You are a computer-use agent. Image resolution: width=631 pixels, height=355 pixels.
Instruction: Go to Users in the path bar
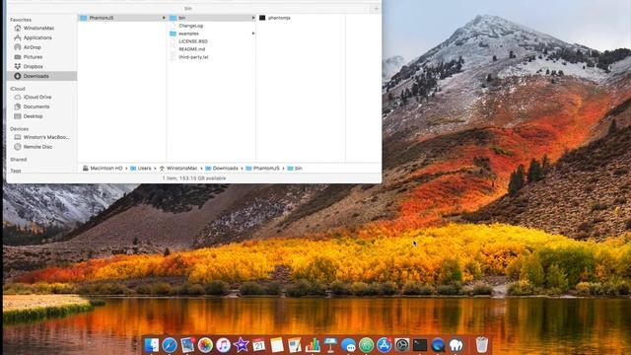[x=141, y=169]
